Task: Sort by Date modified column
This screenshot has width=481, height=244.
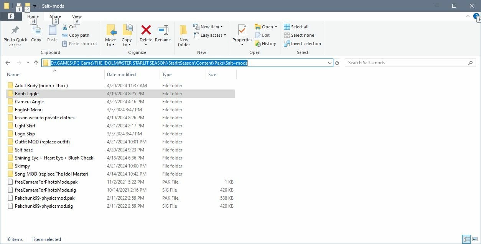Action: click(121, 75)
